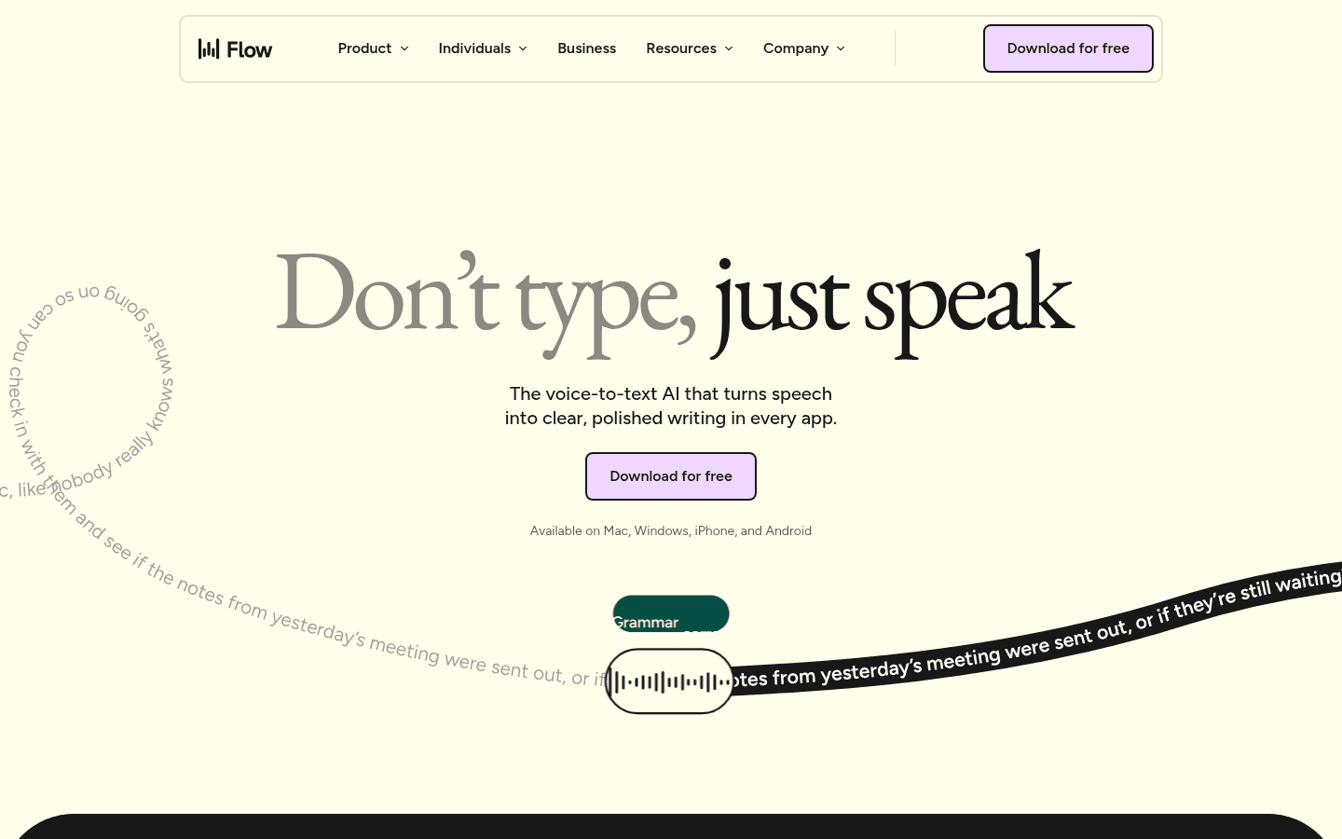Click the 'Available on Mac, Windows, iPhone, and Android' text
The width and height of the screenshot is (1342, 839).
pyautogui.click(x=671, y=530)
